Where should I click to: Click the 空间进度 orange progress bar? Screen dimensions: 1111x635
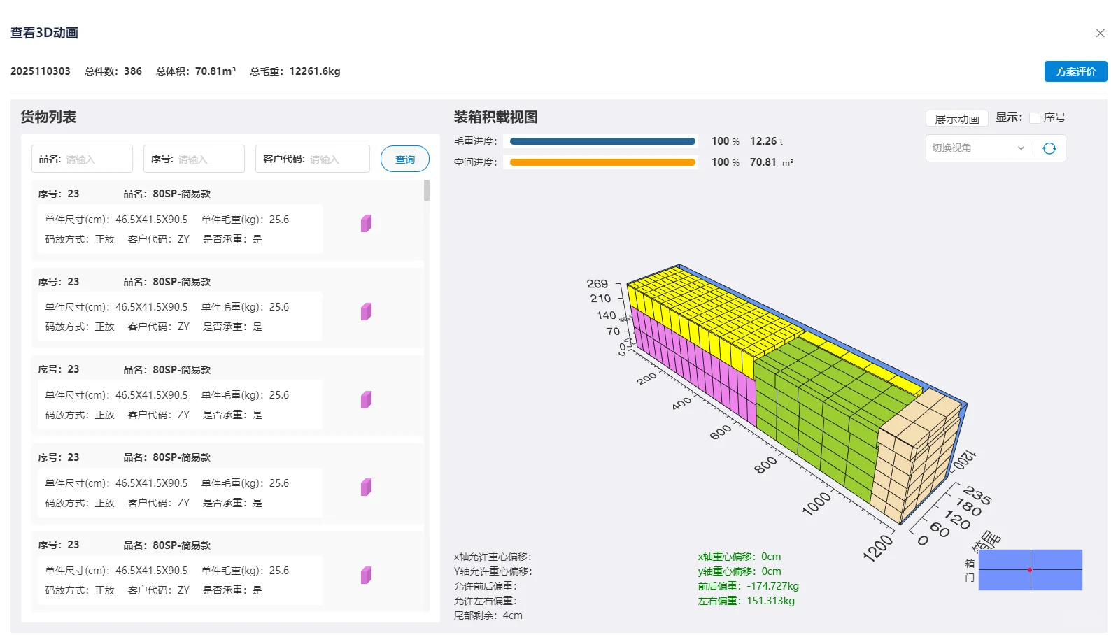602,162
